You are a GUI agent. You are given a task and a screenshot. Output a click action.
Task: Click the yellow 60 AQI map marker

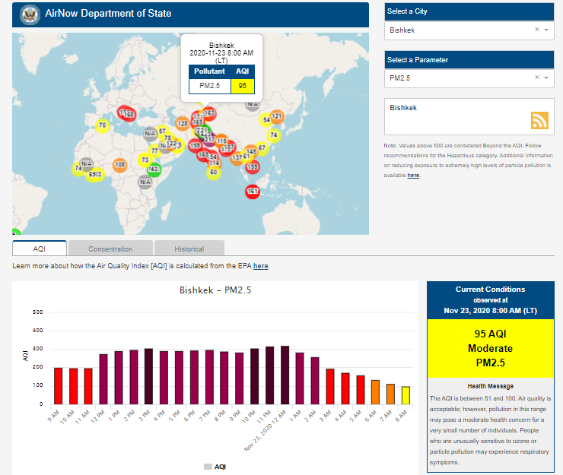(214, 173)
